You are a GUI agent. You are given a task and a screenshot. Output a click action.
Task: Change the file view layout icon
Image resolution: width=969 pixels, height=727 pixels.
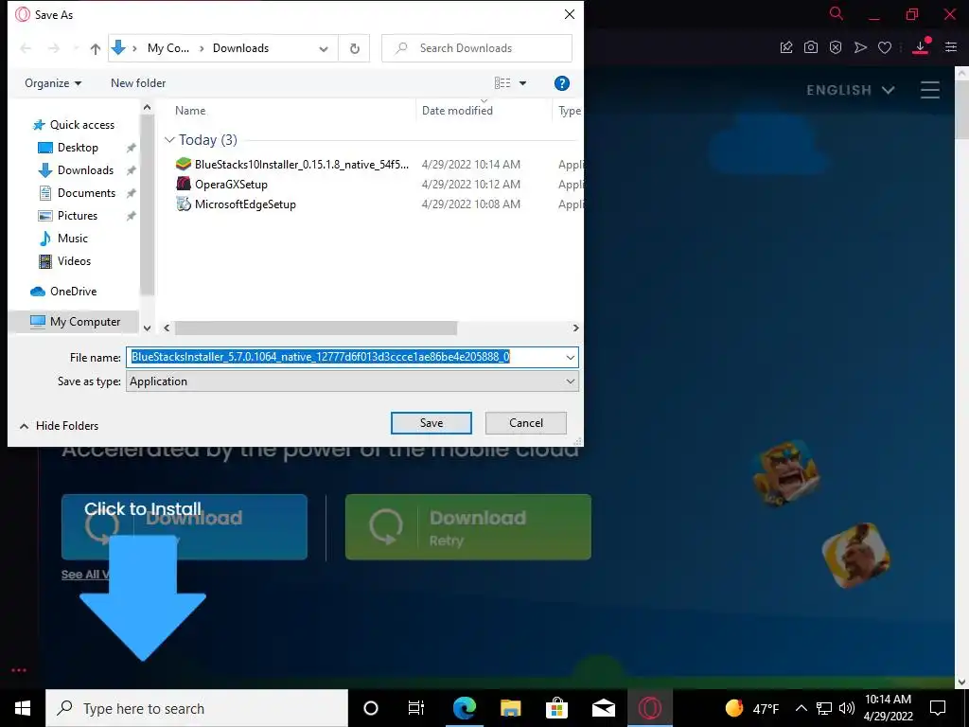(x=502, y=83)
